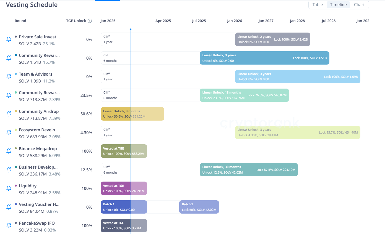Viewport: 385px width, 234px height.
Task: Set alert bell for PancakeSwap IFO
Action: 9,225
